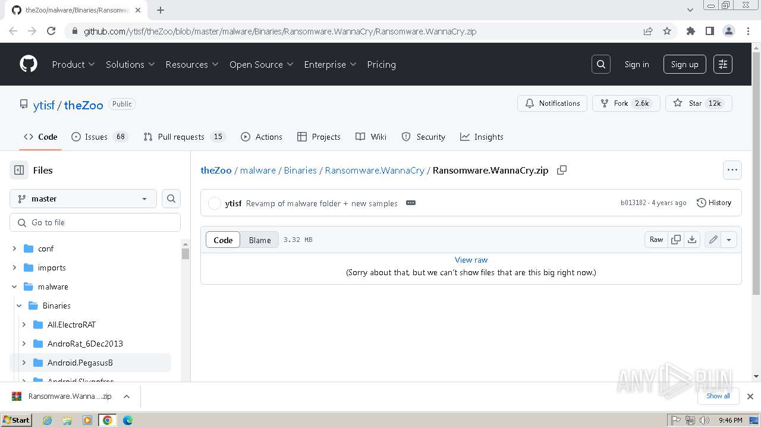Open Chrome three-dot menu

click(x=748, y=31)
